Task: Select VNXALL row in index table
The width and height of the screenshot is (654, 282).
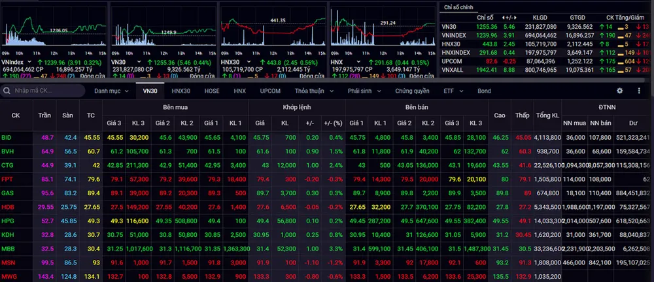Action: click(x=453, y=69)
